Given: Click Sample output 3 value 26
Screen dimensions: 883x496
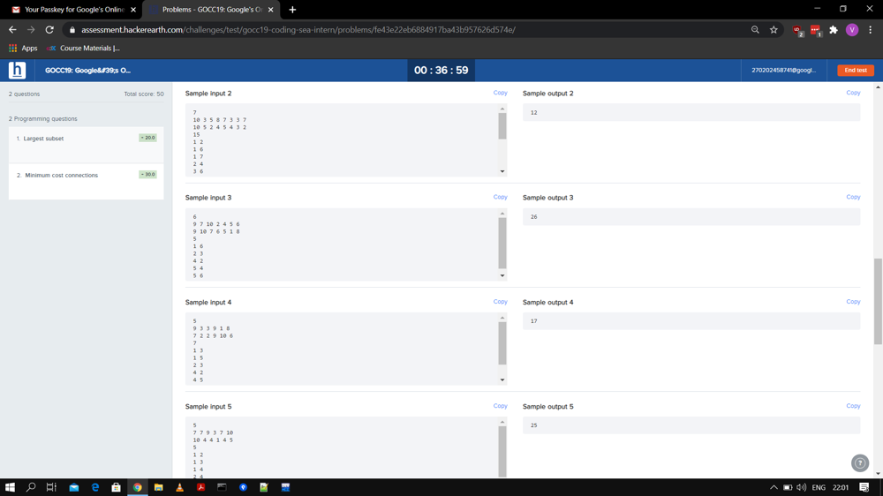Looking at the screenshot, I should [x=534, y=217].
